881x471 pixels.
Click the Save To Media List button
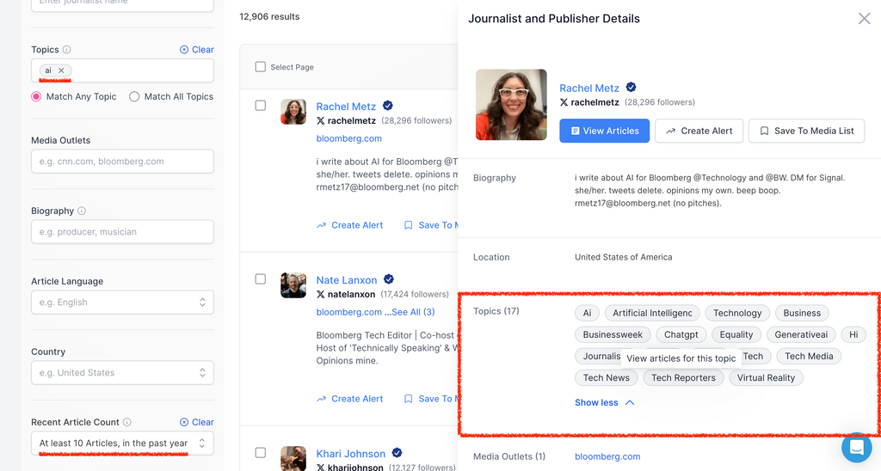coord(806,131)
